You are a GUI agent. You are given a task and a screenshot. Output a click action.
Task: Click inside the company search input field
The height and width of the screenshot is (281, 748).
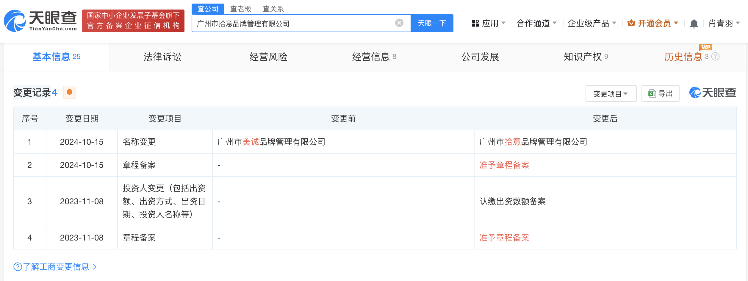pyautogui.click(x=298, y=23)
